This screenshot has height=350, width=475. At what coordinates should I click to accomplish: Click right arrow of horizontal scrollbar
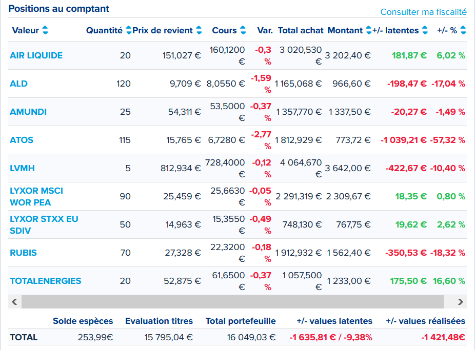[x=461, y=302]
